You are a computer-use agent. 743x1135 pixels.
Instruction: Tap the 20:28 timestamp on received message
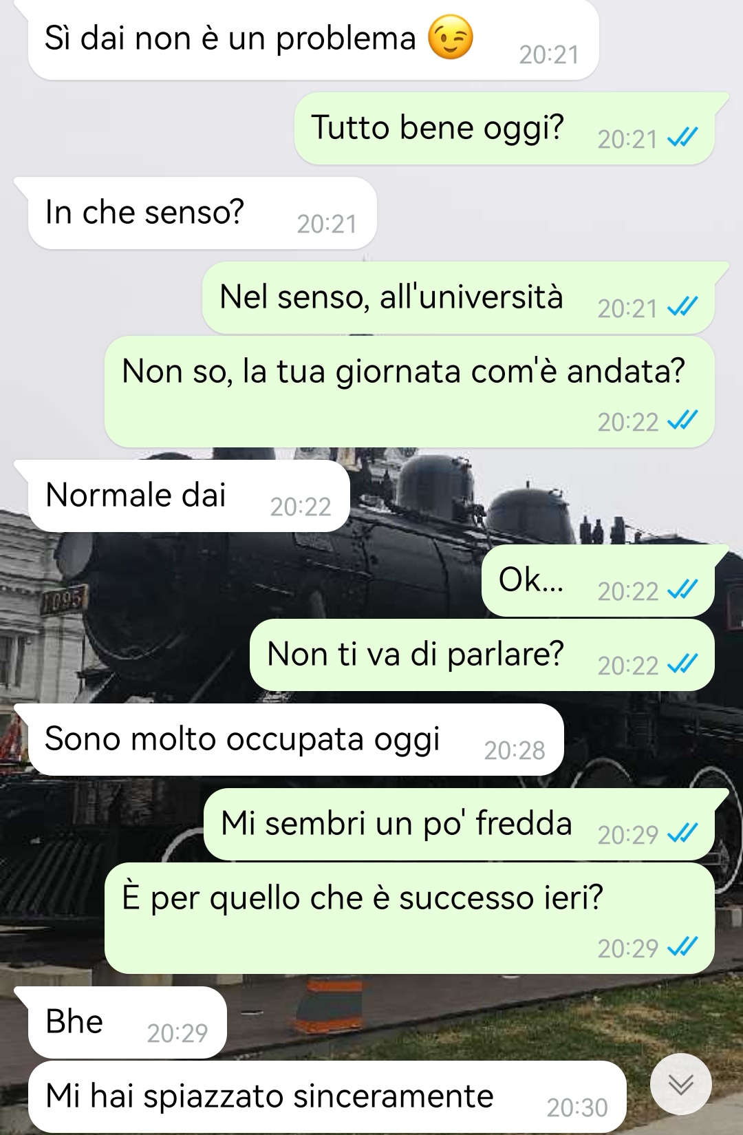point(514,750)
